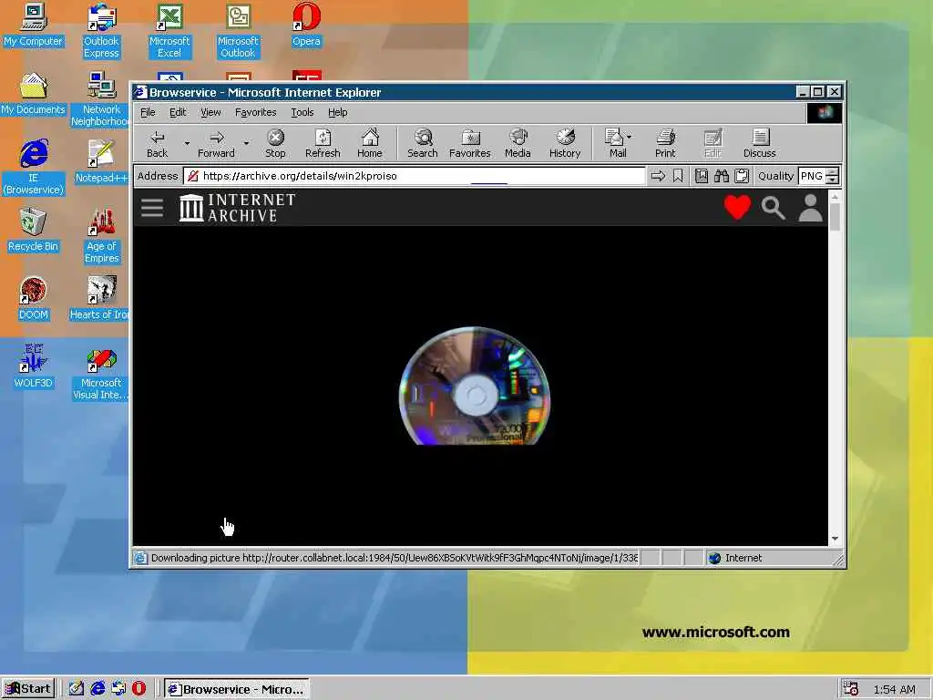Show the History pane

565,143
